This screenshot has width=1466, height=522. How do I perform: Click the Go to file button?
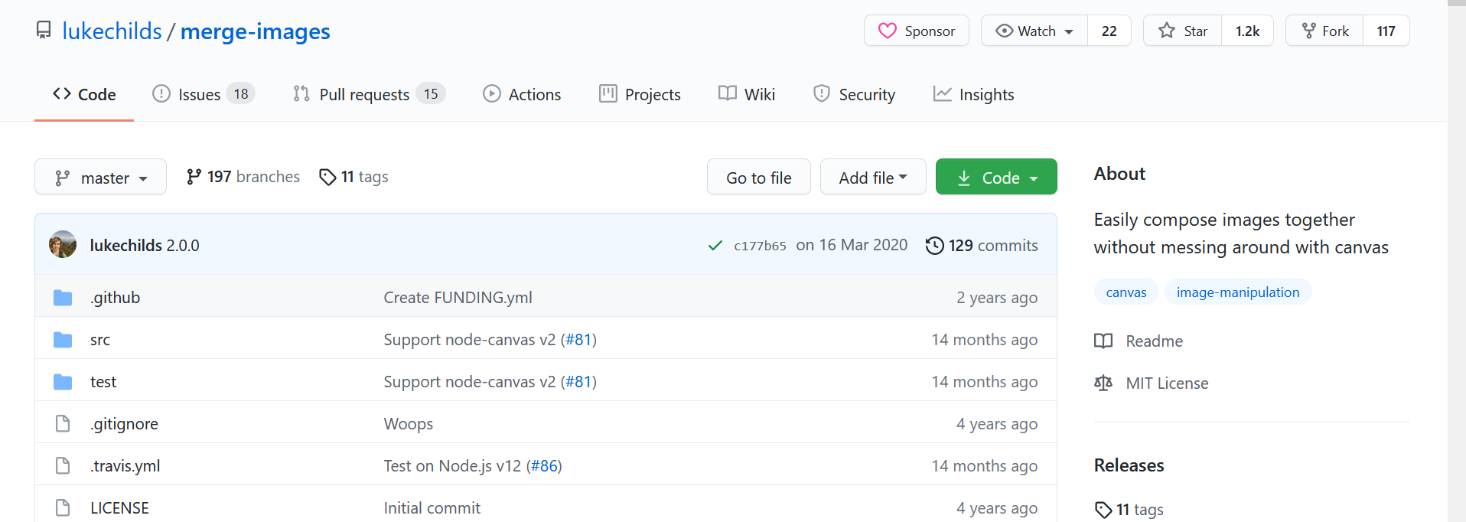click(759, 177)
